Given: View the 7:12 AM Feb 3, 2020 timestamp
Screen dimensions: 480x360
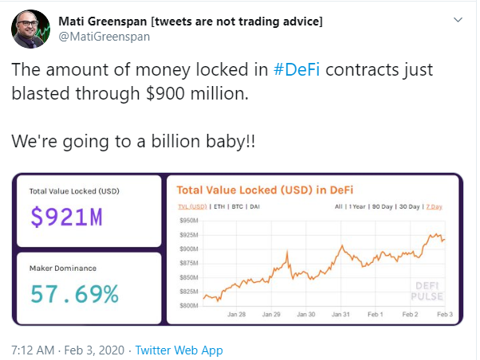Looking at the screenshot, I should pyautogui.click(x=68, y=350).
